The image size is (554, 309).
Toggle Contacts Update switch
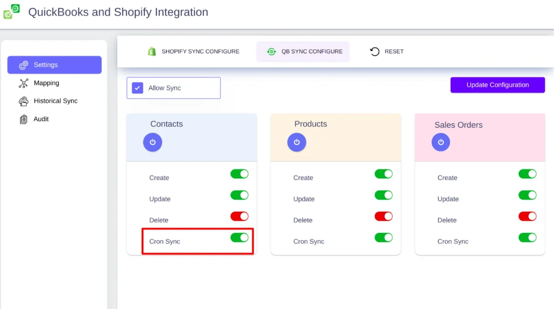coord(240,195)
